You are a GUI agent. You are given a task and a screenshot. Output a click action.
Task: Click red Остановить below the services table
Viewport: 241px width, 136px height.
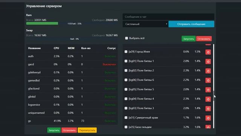(69, 130)
